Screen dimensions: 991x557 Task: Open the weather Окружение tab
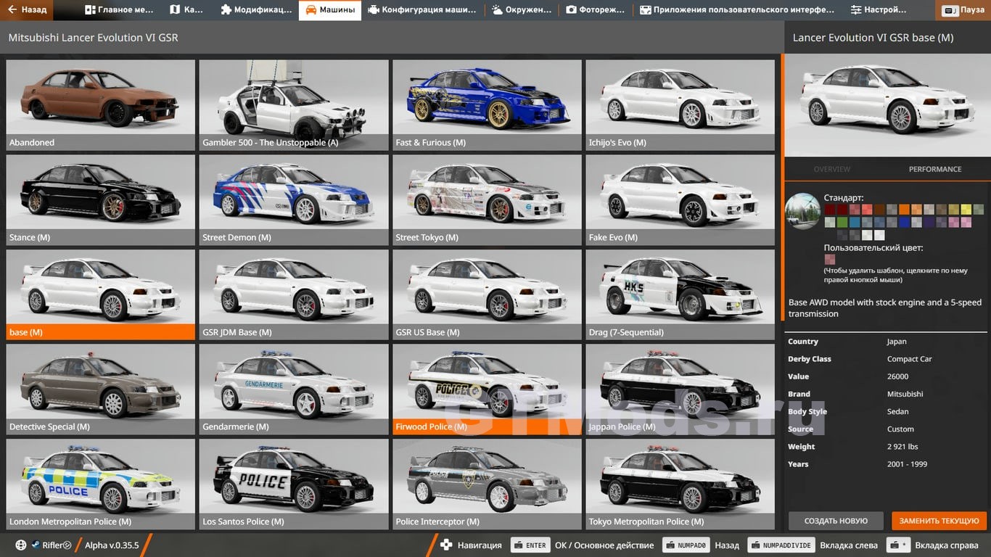pyautogui.click(x=521, y=10)
